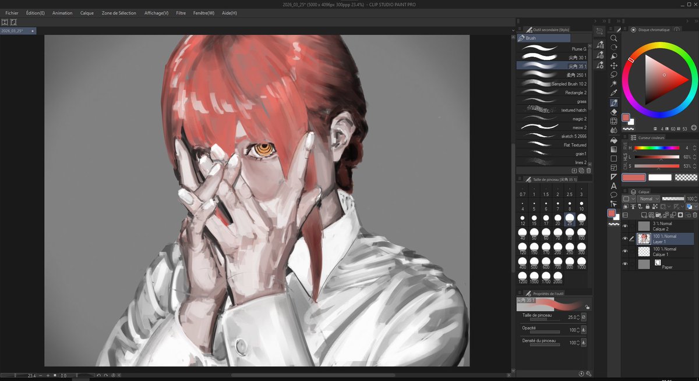Image resolution: width=699 pixels, height=381 pixels.
Task: Select the Auto select magic wand tool
Action: point(614,84)
